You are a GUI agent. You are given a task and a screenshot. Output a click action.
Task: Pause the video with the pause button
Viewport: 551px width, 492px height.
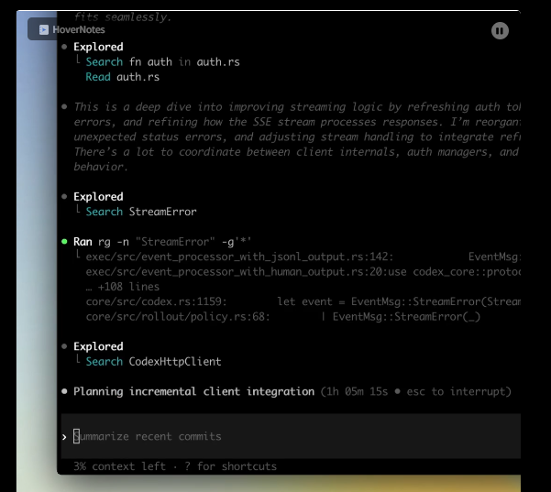500,30
